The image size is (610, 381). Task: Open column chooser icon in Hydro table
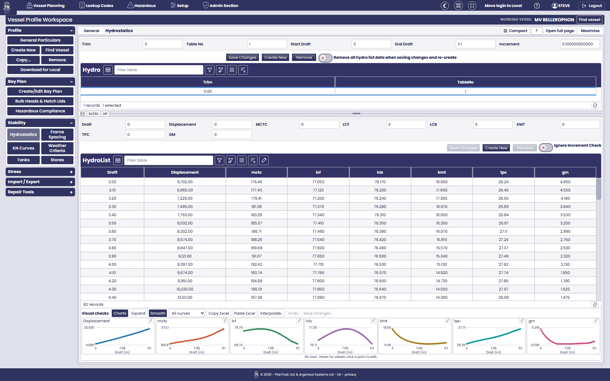click(108, 70)
